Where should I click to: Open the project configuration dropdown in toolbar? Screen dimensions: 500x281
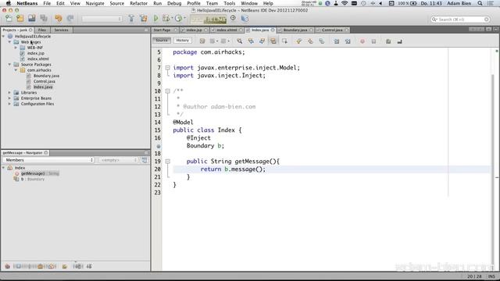[x=102, y=19]
